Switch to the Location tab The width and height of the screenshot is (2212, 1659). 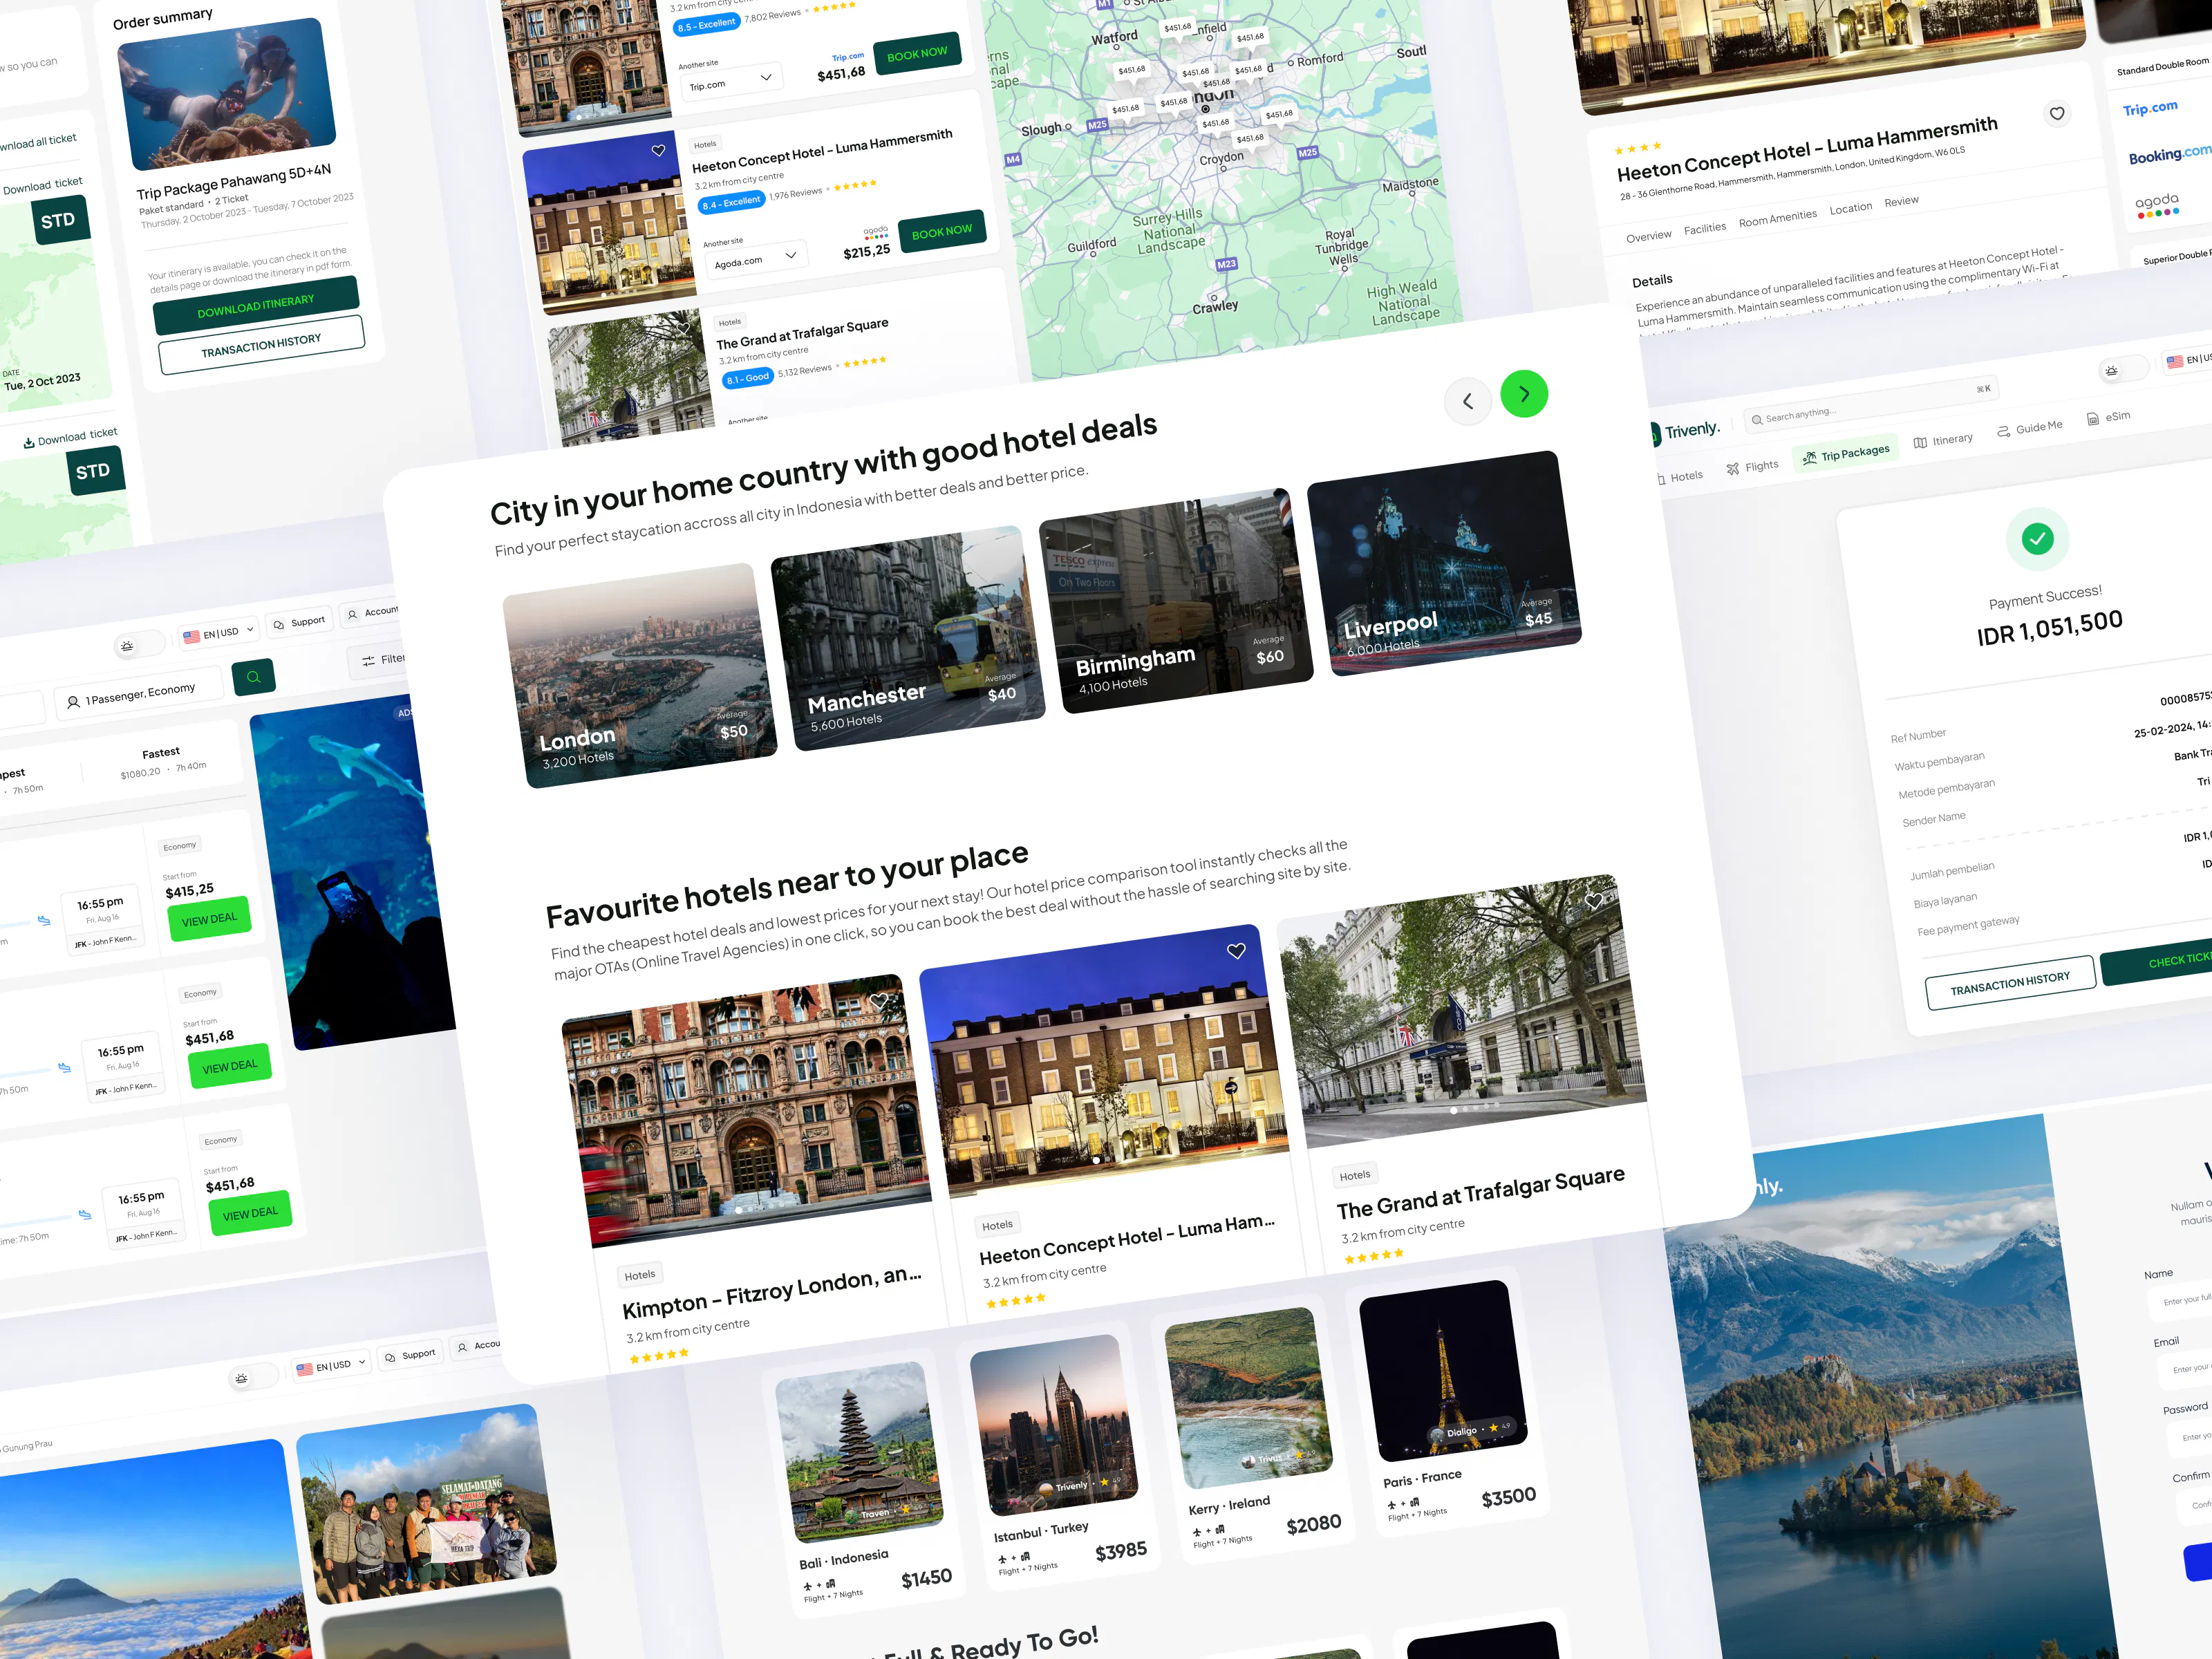(1850, 209)
